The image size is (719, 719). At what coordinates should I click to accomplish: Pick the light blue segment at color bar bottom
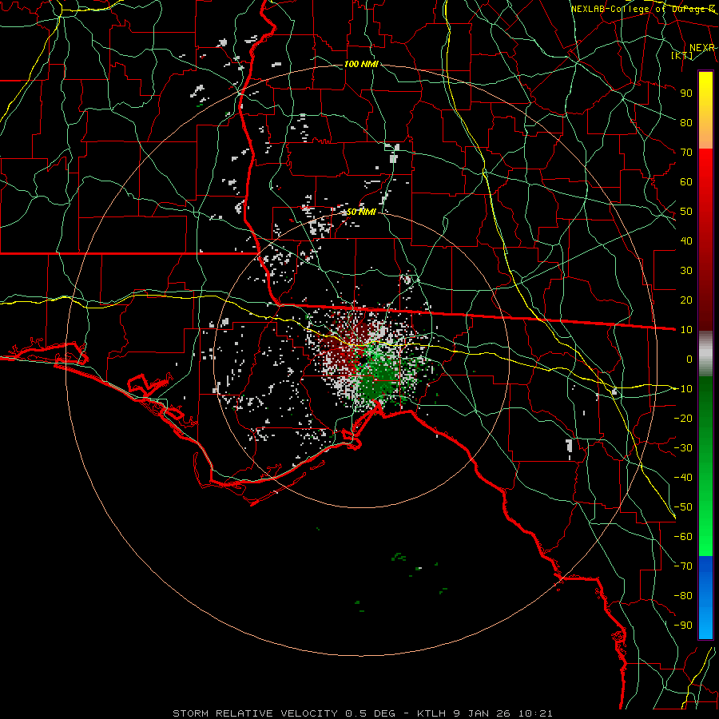pyautogui.click(x=705, y=622)
